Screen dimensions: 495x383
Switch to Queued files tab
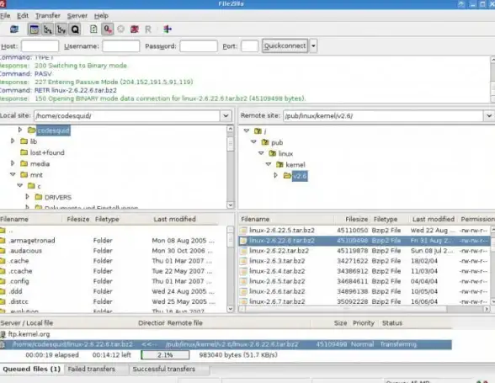click(x=32, y=369)
